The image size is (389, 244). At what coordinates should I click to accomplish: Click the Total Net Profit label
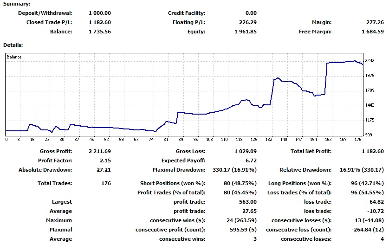tap(311, 151)
